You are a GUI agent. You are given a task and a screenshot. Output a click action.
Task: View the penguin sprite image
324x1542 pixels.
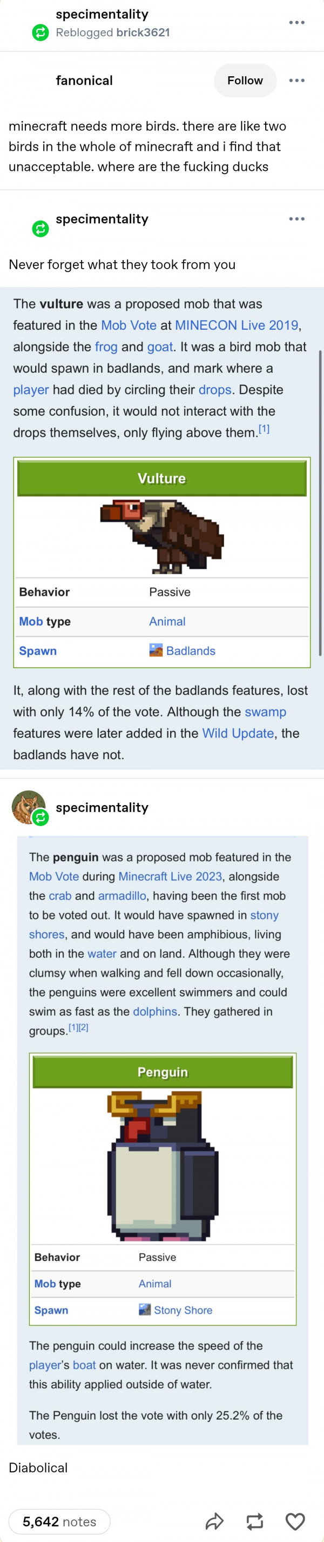tap(163, 1165)
